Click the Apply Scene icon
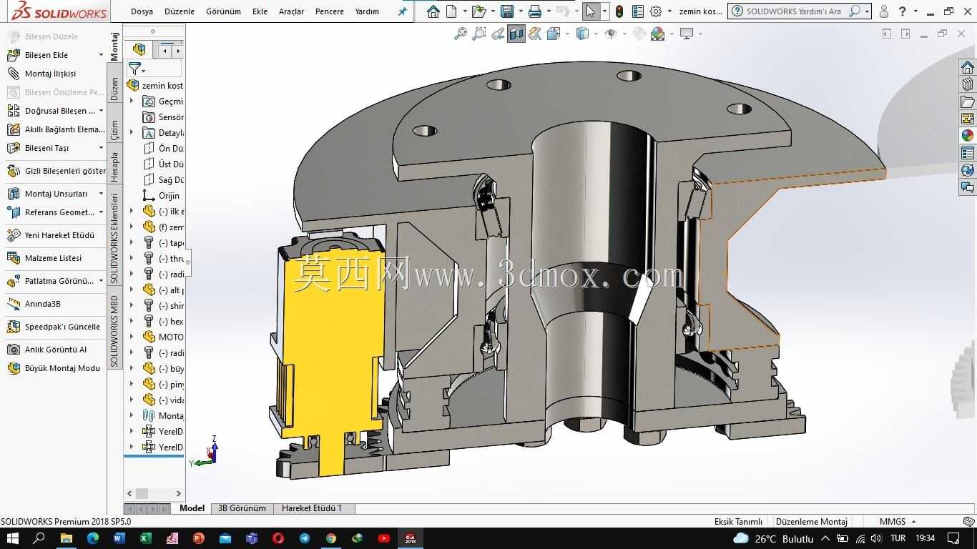Screen dimensions: 977x549 click(657, 34)
